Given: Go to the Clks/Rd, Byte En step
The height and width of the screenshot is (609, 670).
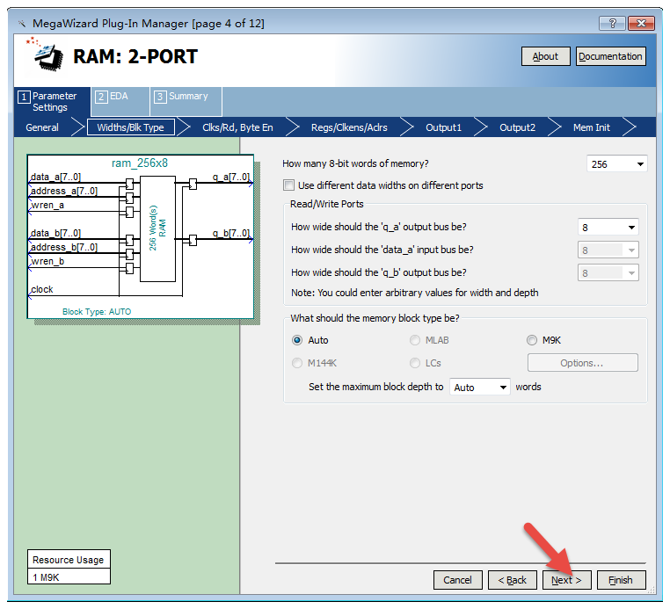Looking at the screenshot, I should pos(237,127).
